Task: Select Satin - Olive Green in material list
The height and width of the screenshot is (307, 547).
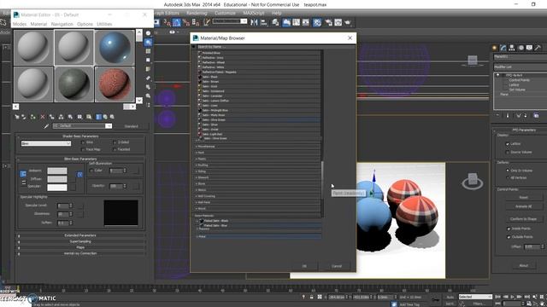Action: point(259,119)
